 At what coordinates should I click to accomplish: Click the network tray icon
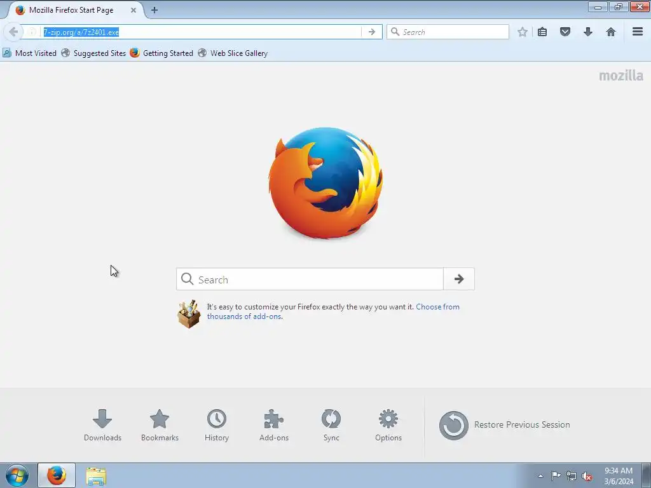pyautogui.click(x=572, y=476)
